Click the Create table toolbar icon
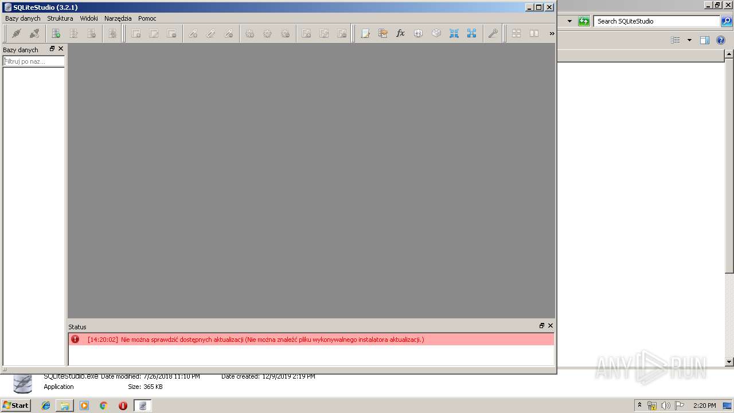This screenshot has width=734, height=413. [x=136, y=34]
